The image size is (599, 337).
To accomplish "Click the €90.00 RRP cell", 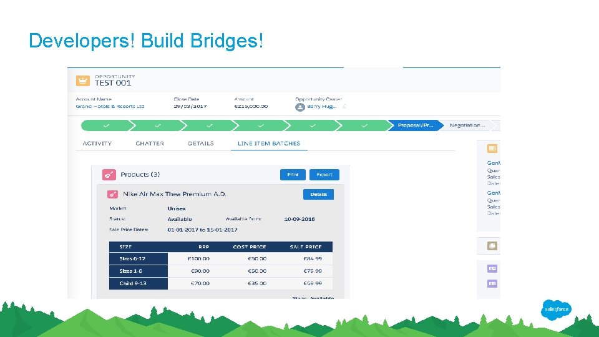I will pos(200,271).
